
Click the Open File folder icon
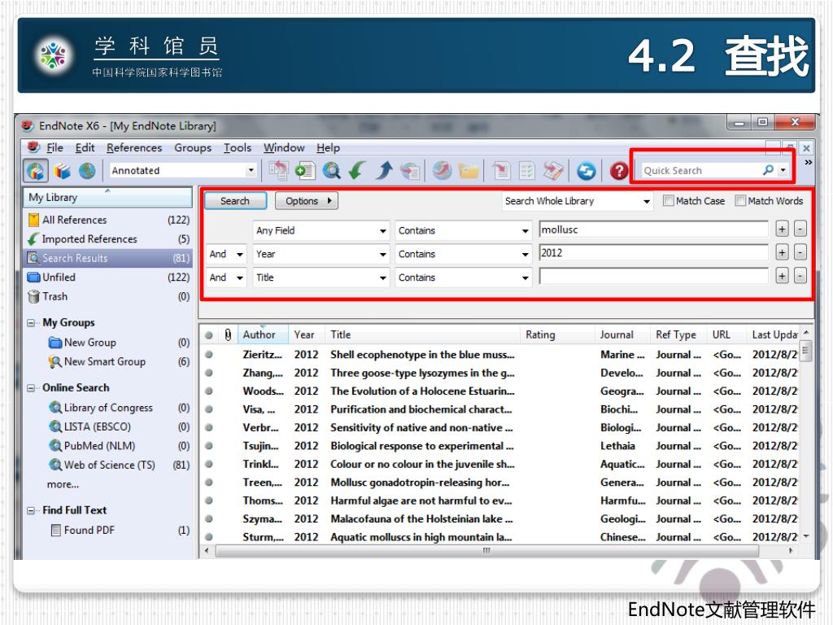(469, 171)
